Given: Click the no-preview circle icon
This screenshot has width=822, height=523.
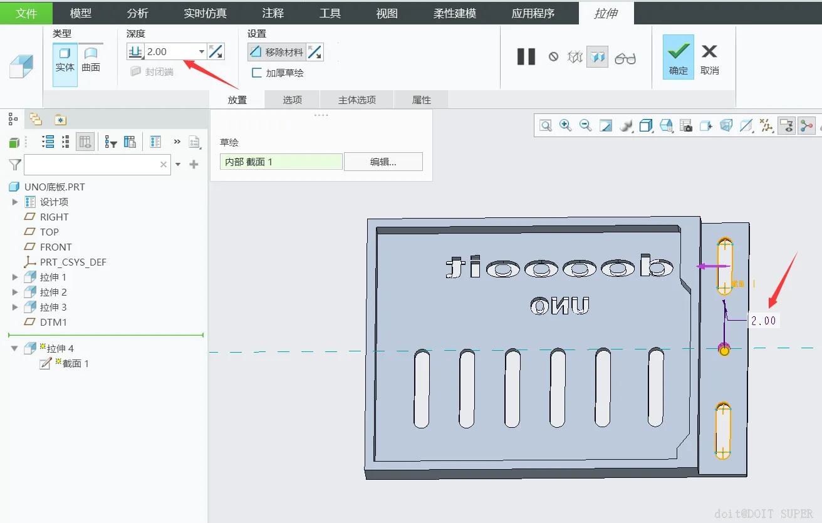Looking at the screenshot, I should (553, 56).
